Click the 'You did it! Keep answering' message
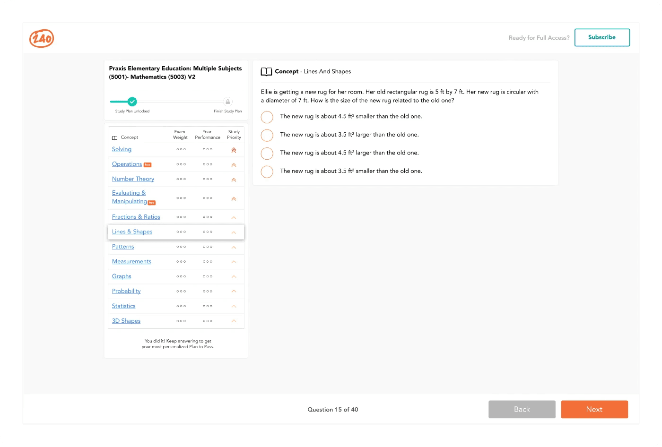Image resolution: width=662 pixels, height=447 pixels. click(x=178, y=344)
